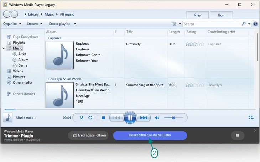
Task: Open Playlists in the sidebar
Action: [16, 43]
